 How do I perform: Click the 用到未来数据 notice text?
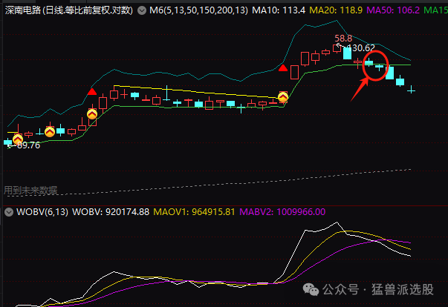(x=30, y=191)
